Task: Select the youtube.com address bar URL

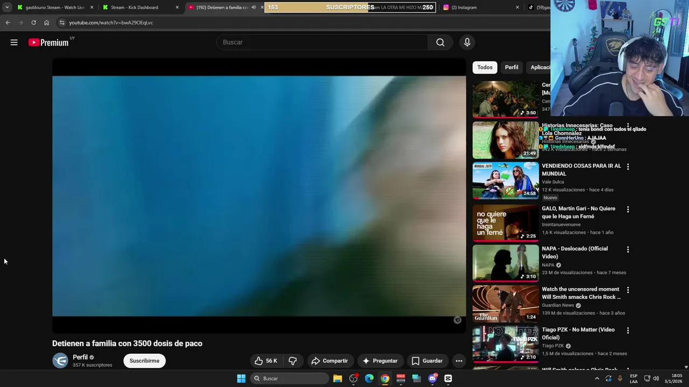Action: point(111,23)
